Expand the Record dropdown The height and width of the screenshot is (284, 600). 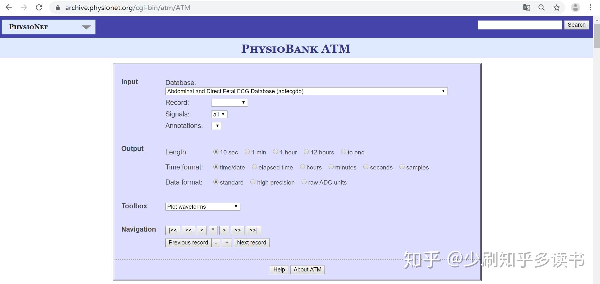[x=229, y=102]
